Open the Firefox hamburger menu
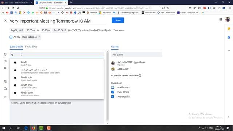Image resolution: width=233 pixels, height=131 pixels. pyautogui.click(x=230, y=8)
